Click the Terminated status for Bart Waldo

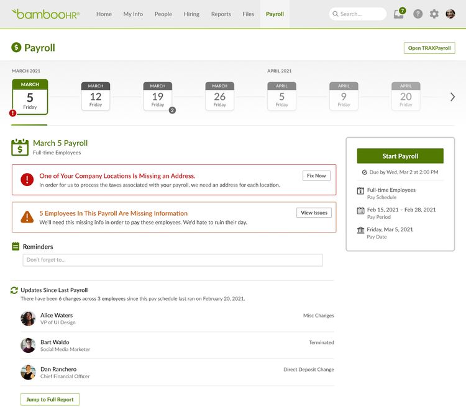tap(321, 342)
